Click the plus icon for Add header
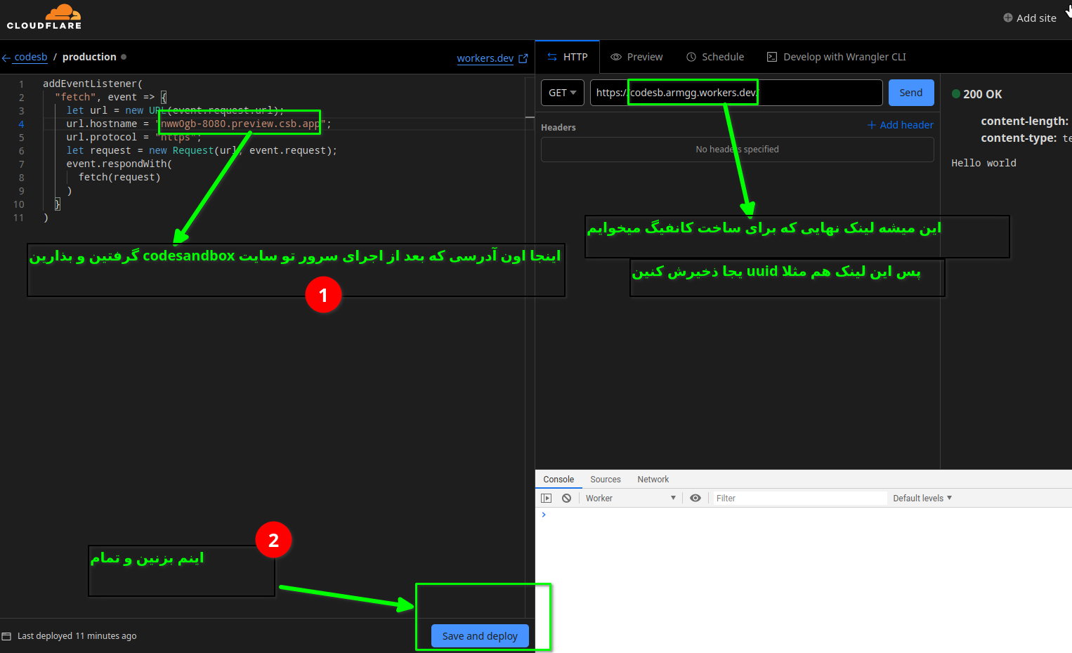The image size is (1072, 653). click(x=872, y=125)
